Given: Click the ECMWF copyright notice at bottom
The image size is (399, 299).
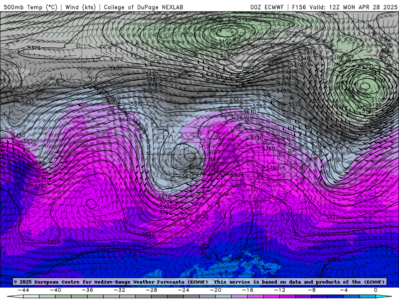Looking at the screenshot, I should (199, 282).
